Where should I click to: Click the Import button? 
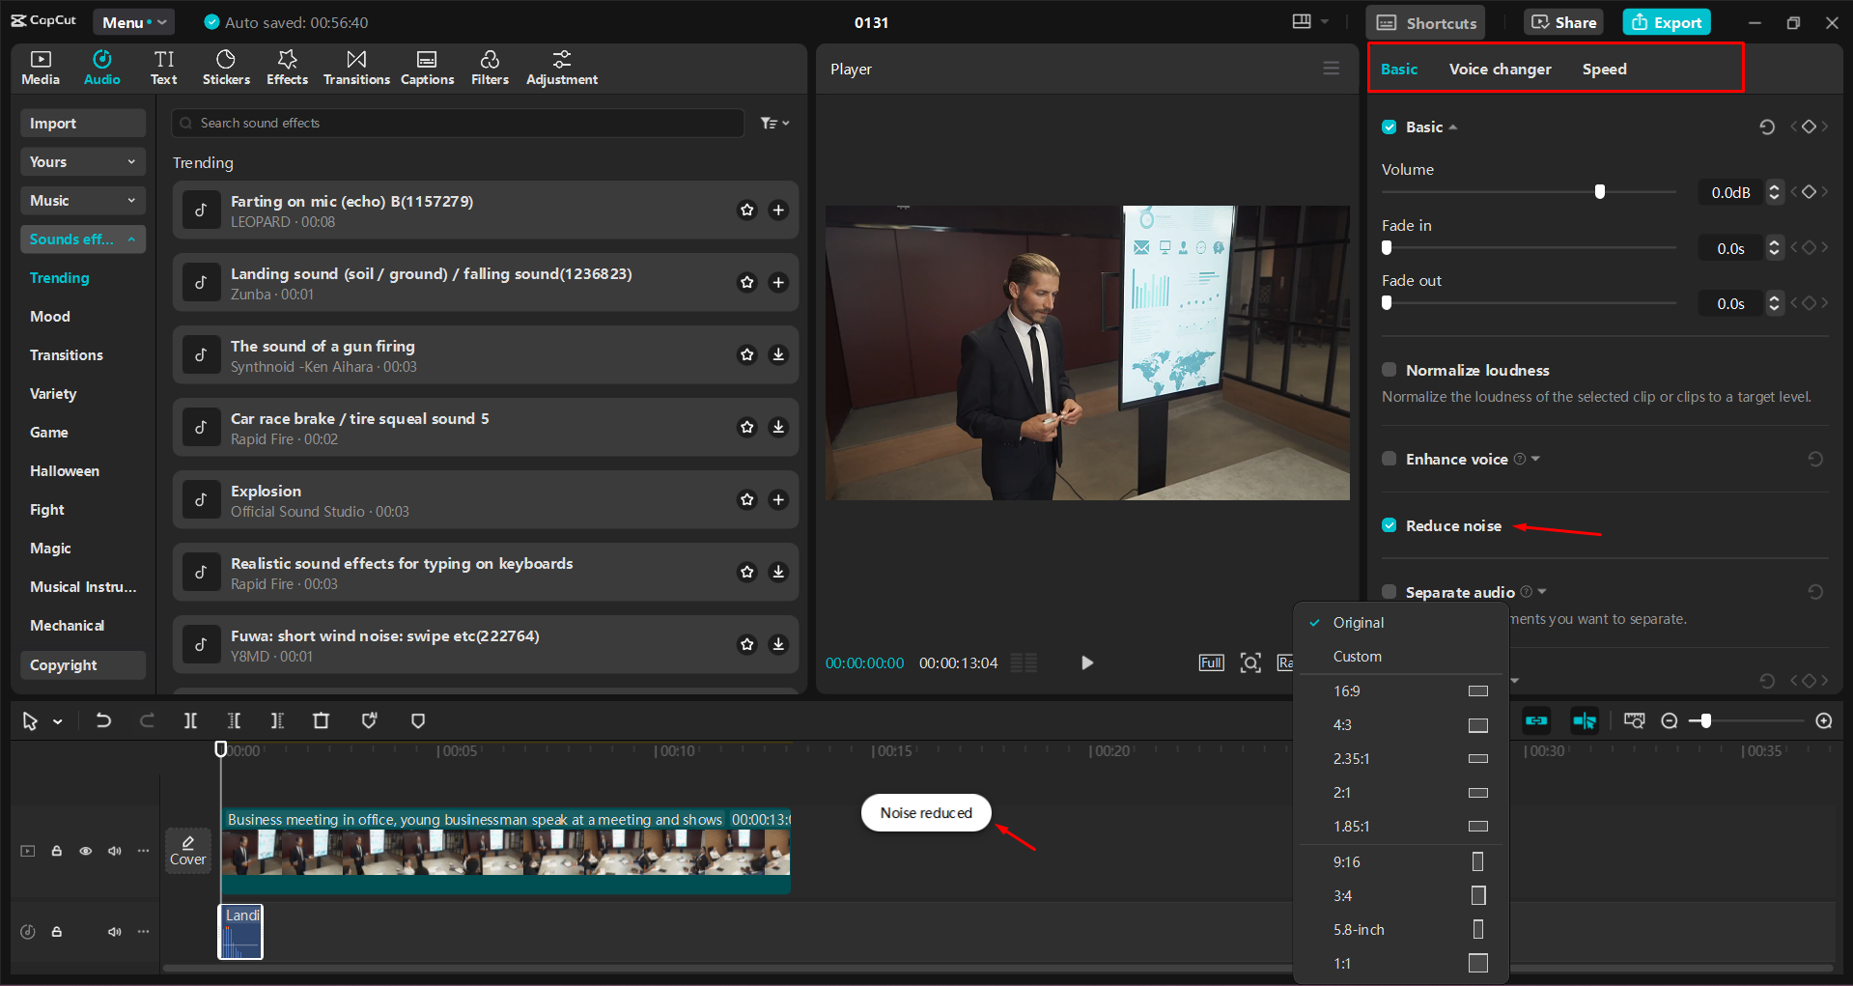[x=82, y=123]
